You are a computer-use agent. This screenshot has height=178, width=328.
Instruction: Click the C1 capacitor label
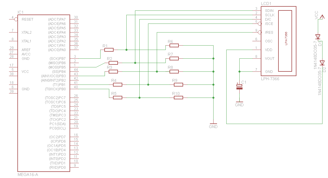click(244, 82)
